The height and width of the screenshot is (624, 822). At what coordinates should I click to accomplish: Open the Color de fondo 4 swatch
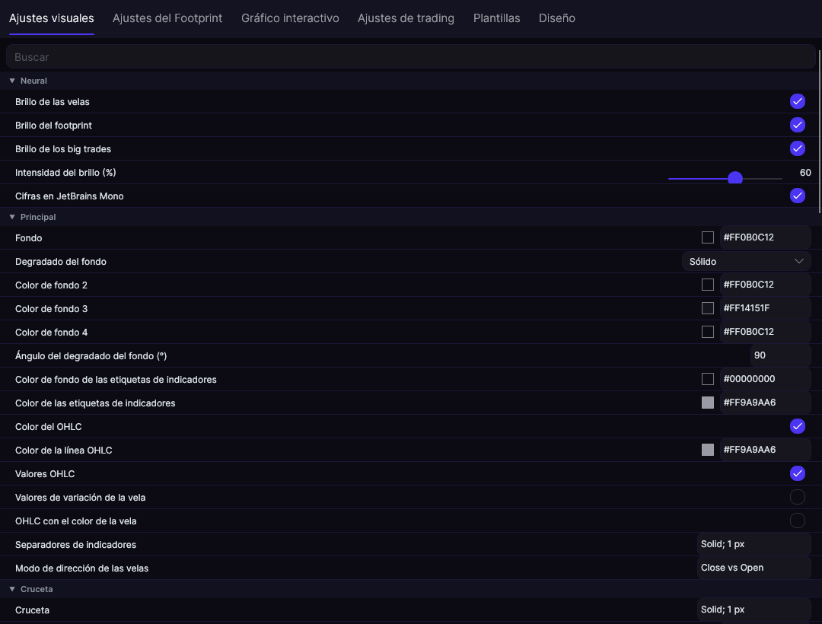point(707,332)
